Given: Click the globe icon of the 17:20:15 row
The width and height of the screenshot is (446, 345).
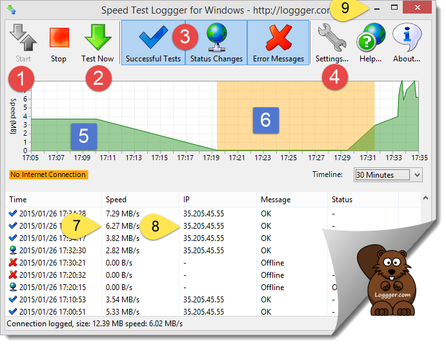Looking at the screenshot, I should 13,287.
